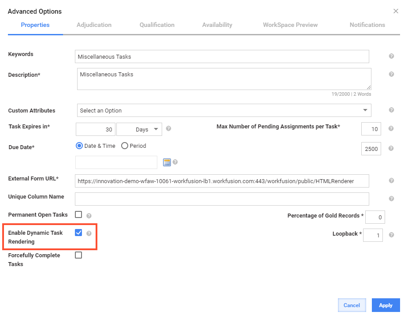This screenshot has height=323, width=408.
Task: Show help for External Form URL
Action: pyautogui.click(x=391, y=180)
